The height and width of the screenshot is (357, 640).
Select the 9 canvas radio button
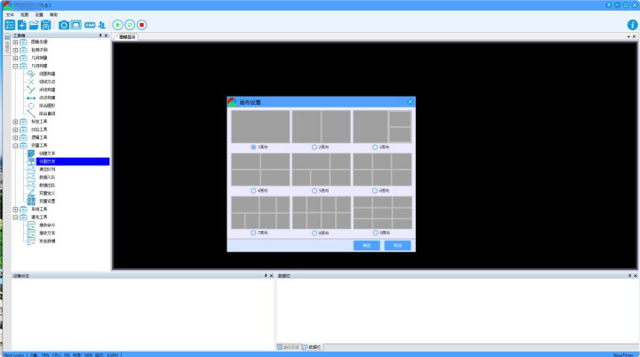pyautogui.click(x=375, y=233)
